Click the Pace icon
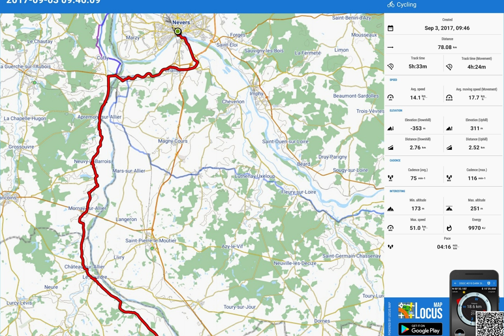 (390, 247)
